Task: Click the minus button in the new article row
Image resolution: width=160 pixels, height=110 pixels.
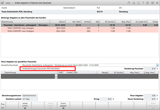Action: (x=56, y=76)
